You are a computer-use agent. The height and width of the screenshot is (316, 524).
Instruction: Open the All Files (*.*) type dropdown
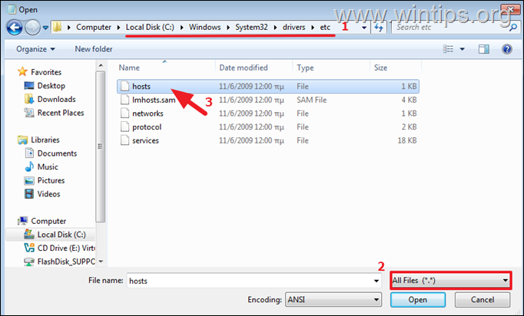click(x=450, y=280)
